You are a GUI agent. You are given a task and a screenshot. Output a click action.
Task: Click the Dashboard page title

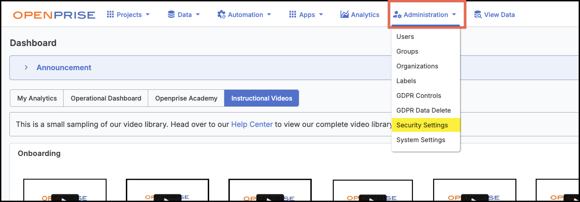click(x=33, y=43)
